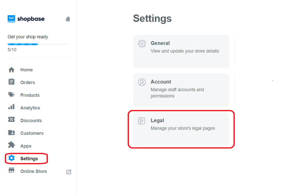This screenshot has height=195, width=293.
Task: Click the Discounts percent icon
Action: 11,120
